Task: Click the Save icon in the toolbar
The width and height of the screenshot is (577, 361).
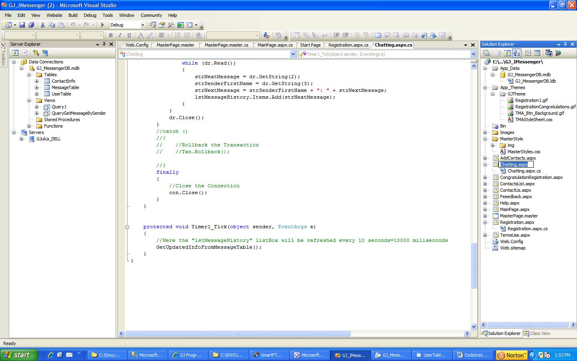Action: pos(22,25)
